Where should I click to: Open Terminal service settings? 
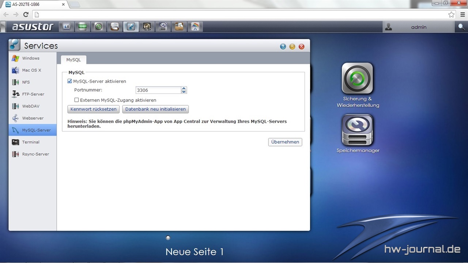click(x=33, y=142)
